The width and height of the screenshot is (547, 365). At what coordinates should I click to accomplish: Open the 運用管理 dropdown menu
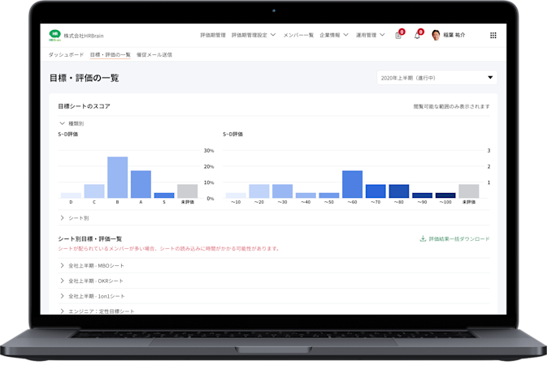tap(370, 35)
